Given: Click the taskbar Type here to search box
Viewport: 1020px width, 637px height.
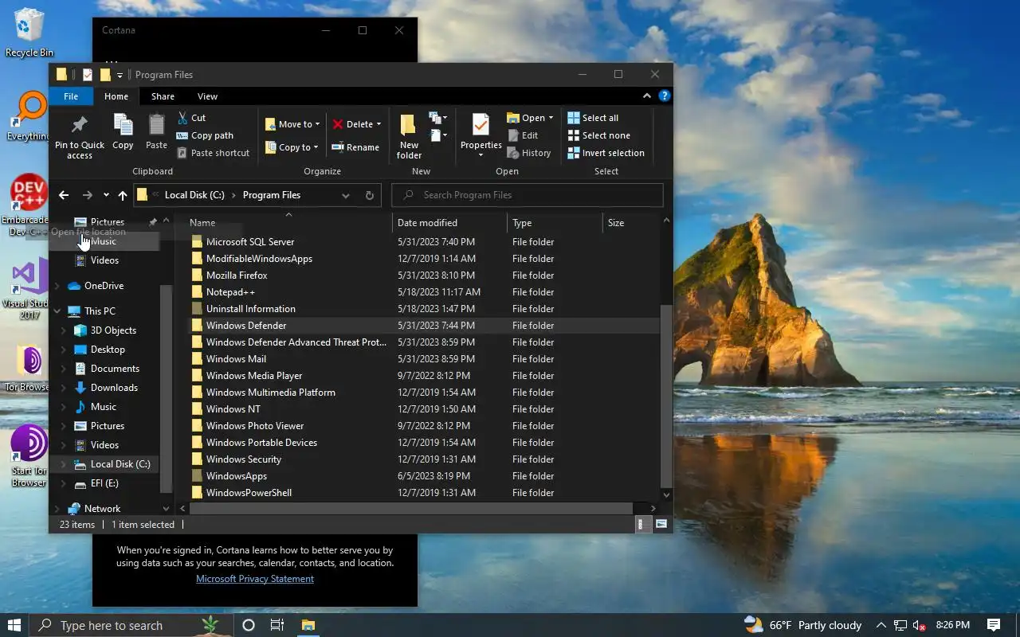Looking at the screenshot, I should pos(130,625).
